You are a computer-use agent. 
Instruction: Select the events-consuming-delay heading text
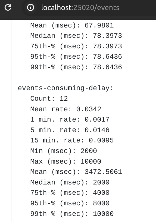click(x=66, y=88)
